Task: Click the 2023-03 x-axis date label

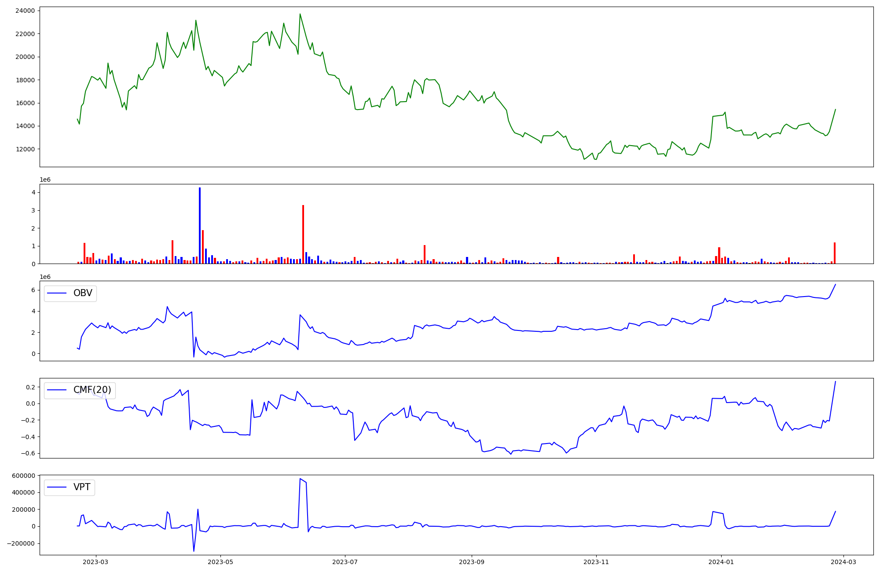Action: click(x=95, y=562)
